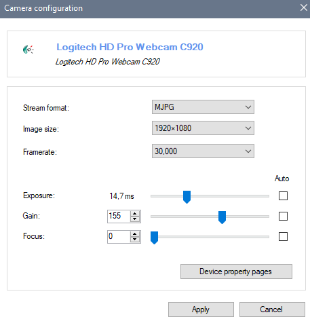This screenshot has width=310, height=319.
Task: Click the Focus slider thumb
Action: tap(154, 238)
